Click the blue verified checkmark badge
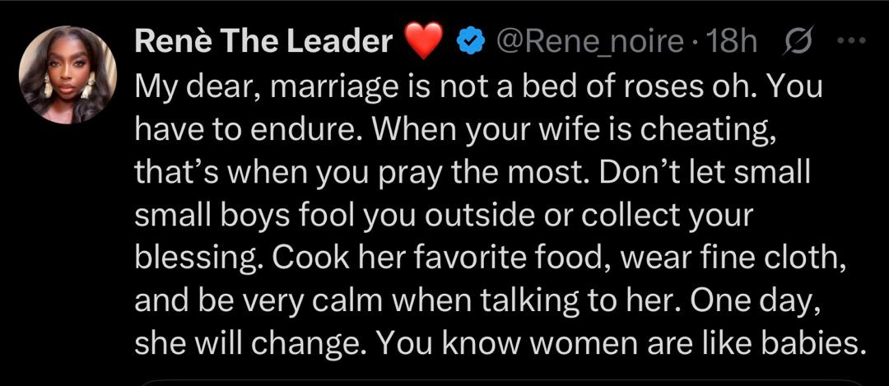Viewport: 889px width, 386px height. click(x=468, y=41)
